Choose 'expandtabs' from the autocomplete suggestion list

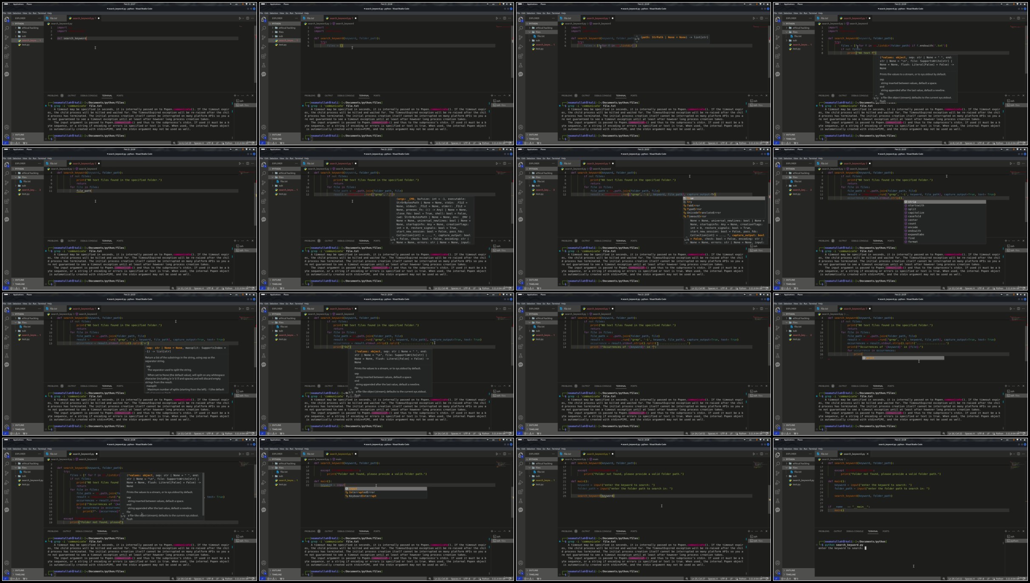pyautogui.click(x=945, y=234)
